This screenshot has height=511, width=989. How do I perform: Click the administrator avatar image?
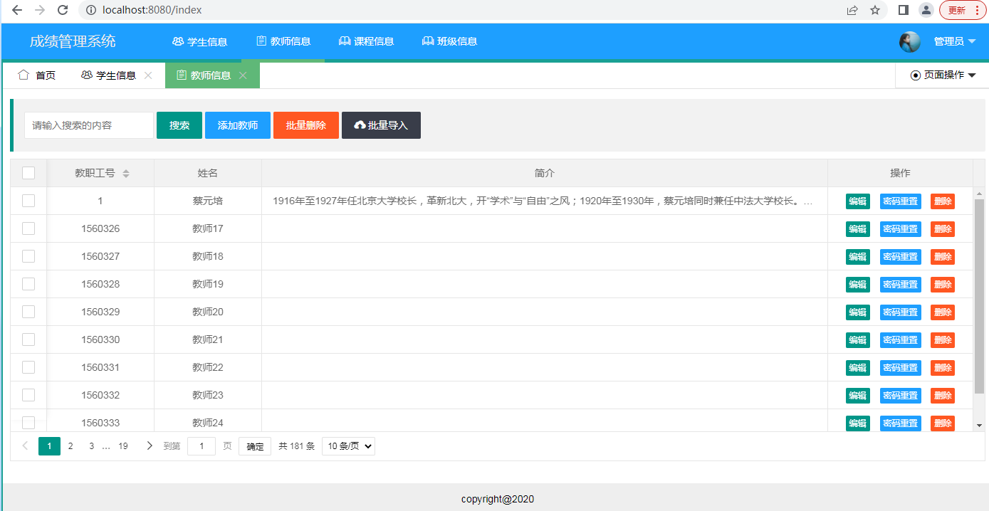click(x=909, y=42)
